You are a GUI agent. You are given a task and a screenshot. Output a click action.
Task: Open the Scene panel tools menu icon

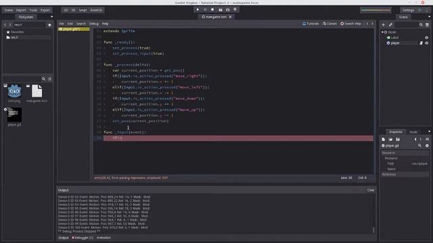tap(427, 25)
